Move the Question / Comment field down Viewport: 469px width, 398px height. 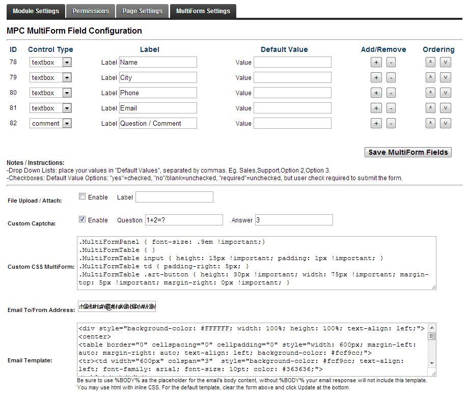(446, 123)
